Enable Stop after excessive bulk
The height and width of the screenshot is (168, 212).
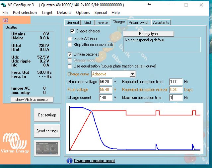(x=70, y=45)
